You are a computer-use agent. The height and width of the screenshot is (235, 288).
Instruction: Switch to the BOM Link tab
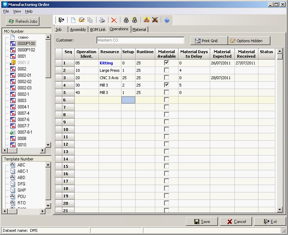coord(98,30)
